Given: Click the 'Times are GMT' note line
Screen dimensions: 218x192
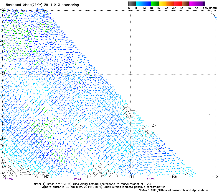Looking at the screenshot, I should [93, 184].
